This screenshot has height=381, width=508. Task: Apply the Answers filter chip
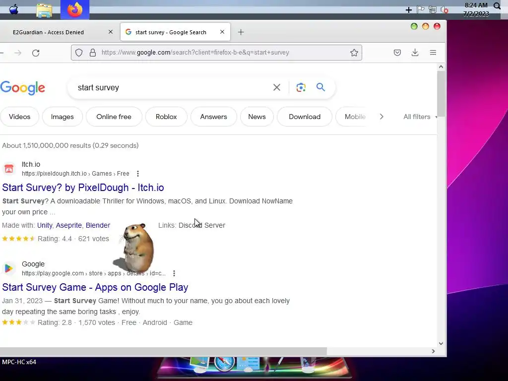[213, 117]
